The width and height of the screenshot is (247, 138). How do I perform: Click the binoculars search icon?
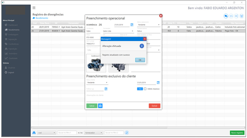(x=34, y=133)
